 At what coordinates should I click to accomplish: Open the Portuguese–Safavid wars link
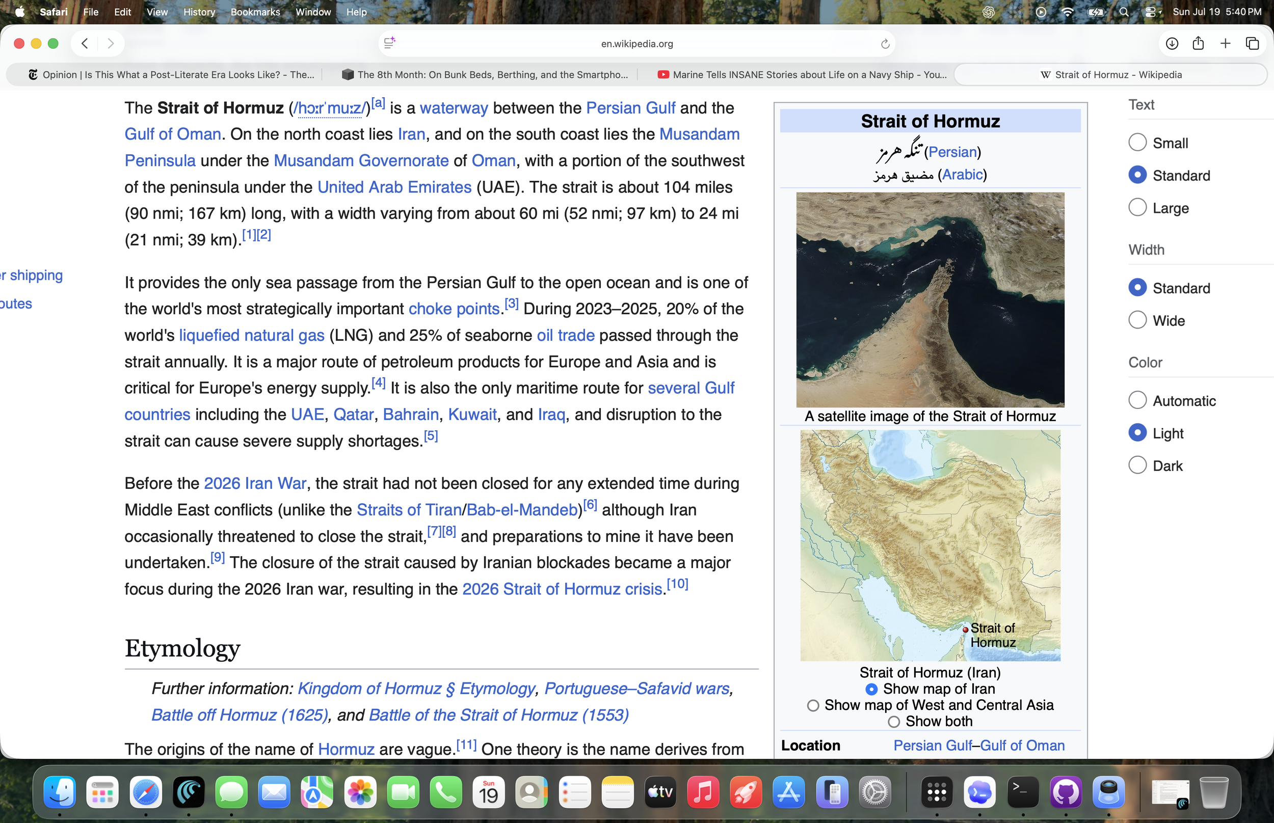point(636,689)
